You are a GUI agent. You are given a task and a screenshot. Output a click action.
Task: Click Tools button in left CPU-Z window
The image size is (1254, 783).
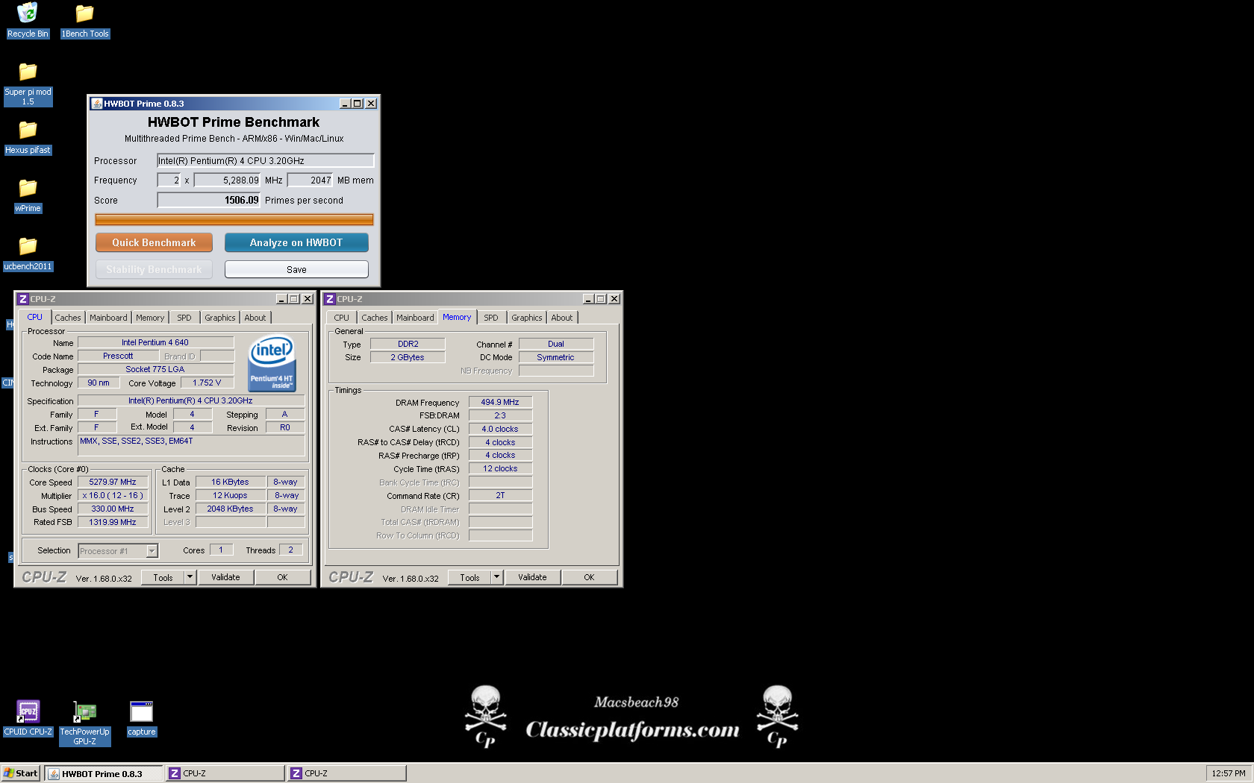(x=163, y=577)
